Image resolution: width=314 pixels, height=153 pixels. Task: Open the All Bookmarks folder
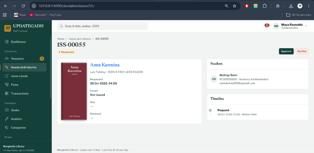pyautogui.click(x=299, y=15)
